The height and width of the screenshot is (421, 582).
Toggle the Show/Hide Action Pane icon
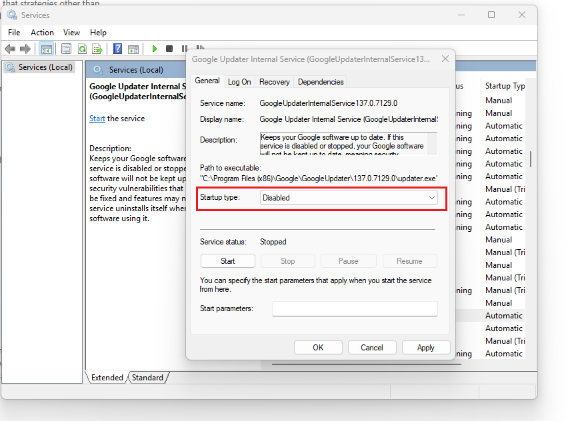coord(133,49)
